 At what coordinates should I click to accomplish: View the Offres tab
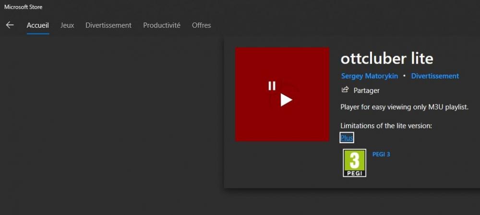click(202, 25)
